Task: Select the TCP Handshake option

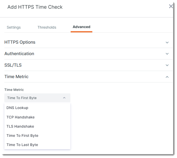Action: (21, 117)
